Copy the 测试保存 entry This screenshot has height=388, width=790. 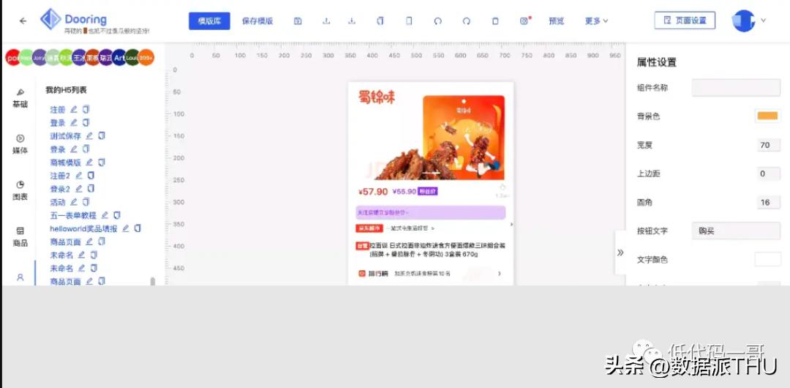pos(102,135)
